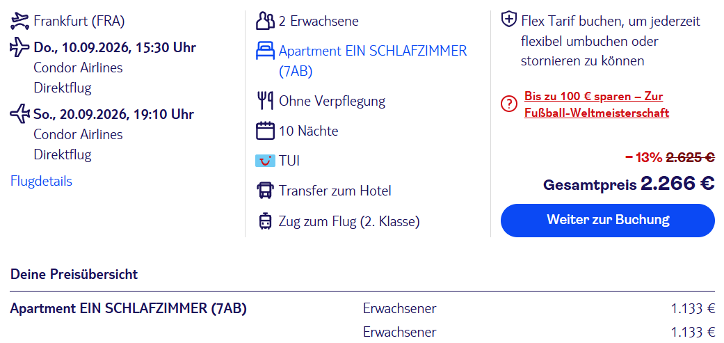
Task: Click the return flight plane icon
Action: click(x=19, y=114)
